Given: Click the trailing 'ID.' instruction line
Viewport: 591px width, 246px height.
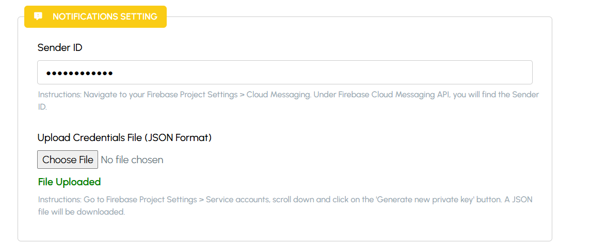Looking at the screenshot, I should click(43, 107).
